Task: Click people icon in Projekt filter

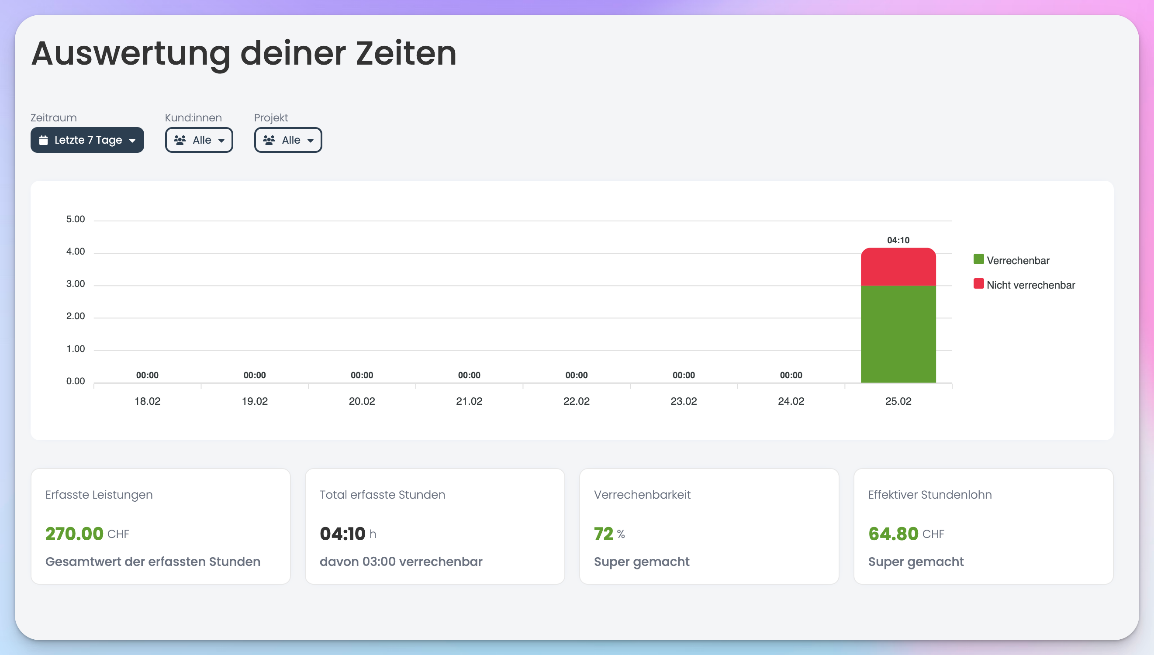Action: coord(269,140)
